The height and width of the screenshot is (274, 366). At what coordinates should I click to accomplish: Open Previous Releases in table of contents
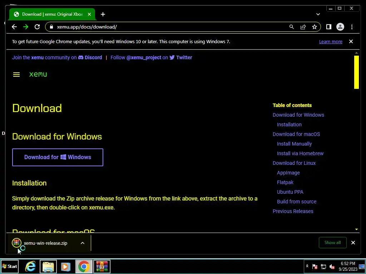click(x=293, y=211)
